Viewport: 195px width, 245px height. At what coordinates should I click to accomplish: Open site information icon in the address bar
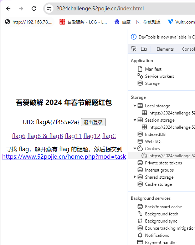coord(49,9)
